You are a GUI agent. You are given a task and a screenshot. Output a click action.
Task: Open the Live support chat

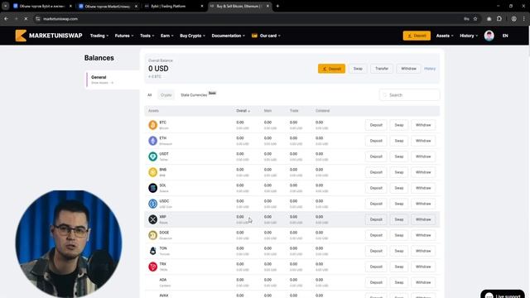point(503,295)
